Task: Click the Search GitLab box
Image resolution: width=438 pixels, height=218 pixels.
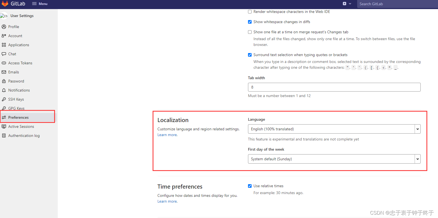Action: [x=397, y=4]
